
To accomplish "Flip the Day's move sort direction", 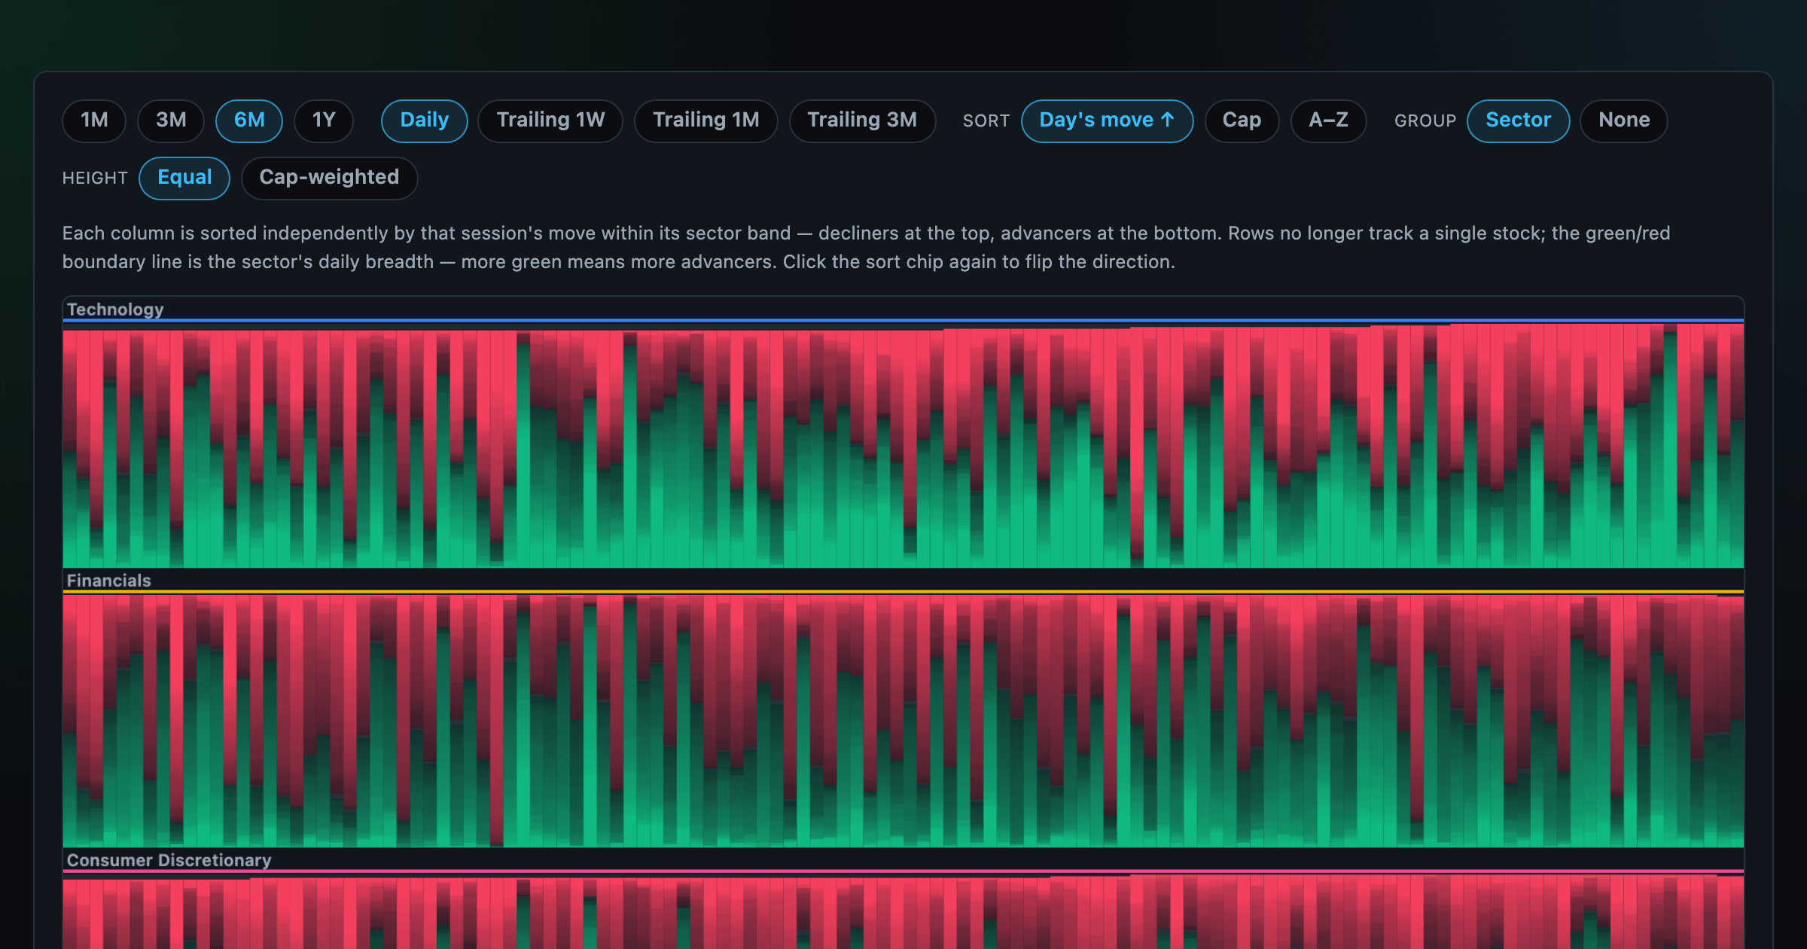I will (x=1107, y=121).
